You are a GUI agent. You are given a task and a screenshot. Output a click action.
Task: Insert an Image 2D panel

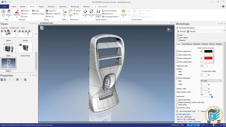(x=50, y=11)
